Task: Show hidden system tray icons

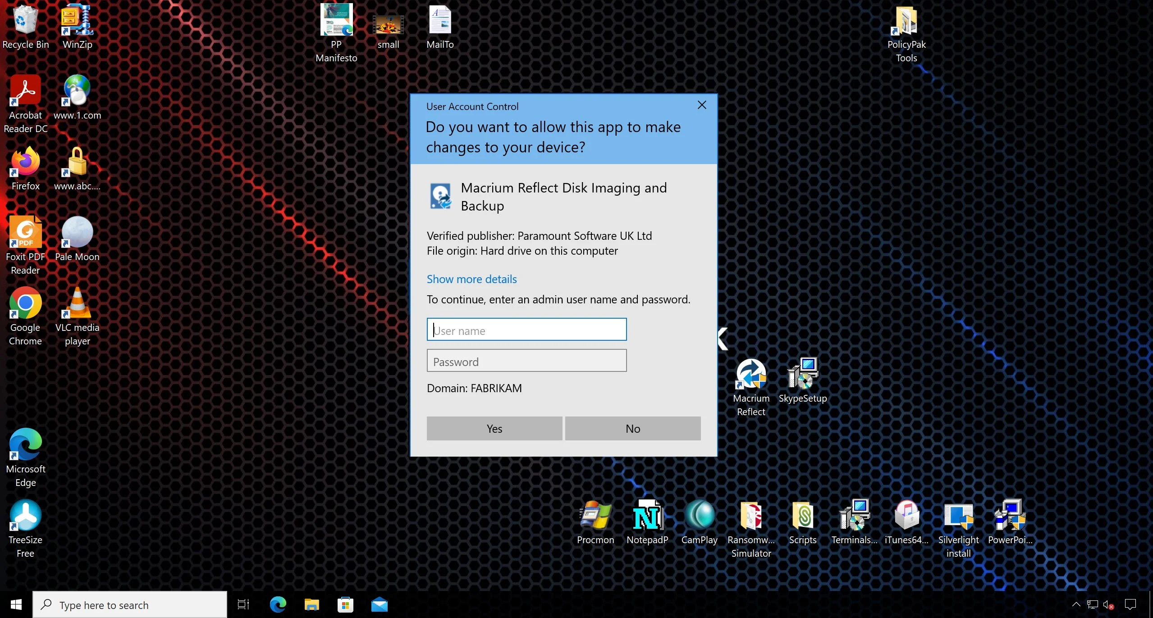Action: coord(1076,604)
